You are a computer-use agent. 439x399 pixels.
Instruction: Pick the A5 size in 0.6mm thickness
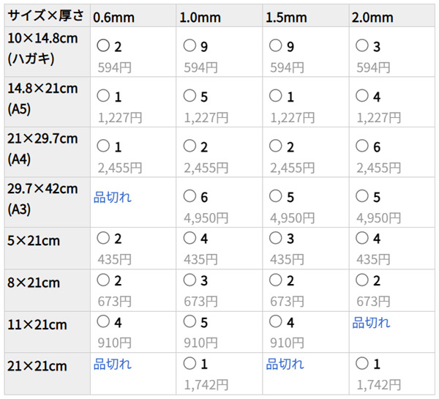click(103, 96)
